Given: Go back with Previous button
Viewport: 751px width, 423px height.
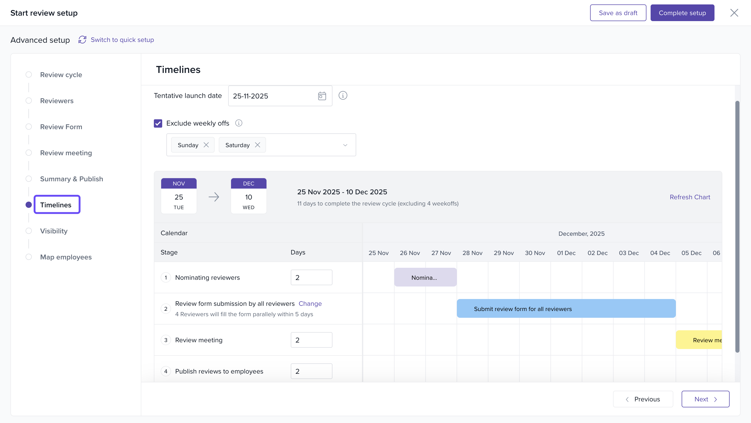Looking at the screenshot, I should [643, 399].
